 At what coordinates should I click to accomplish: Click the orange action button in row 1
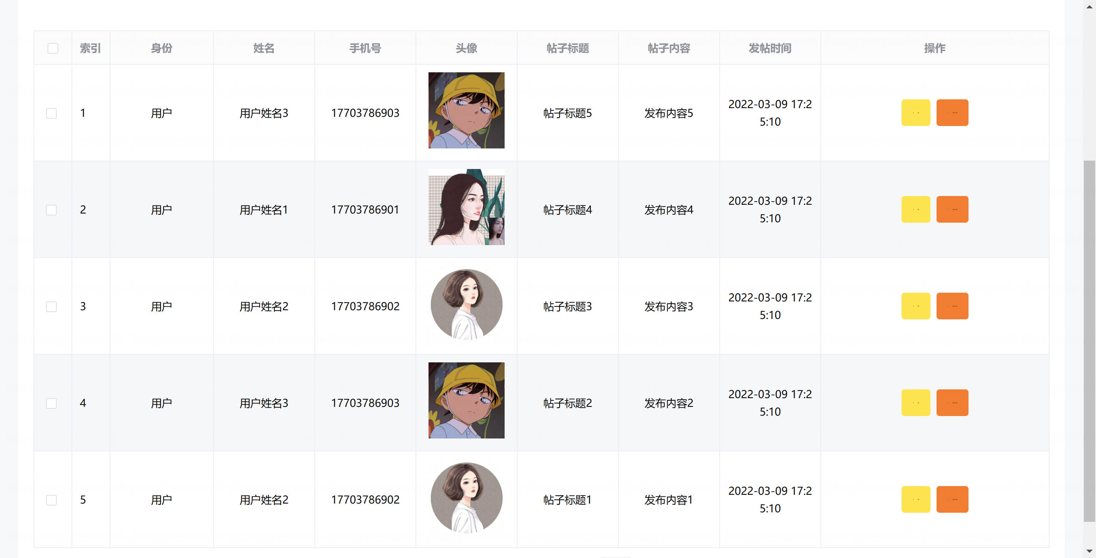pos(952,113)
